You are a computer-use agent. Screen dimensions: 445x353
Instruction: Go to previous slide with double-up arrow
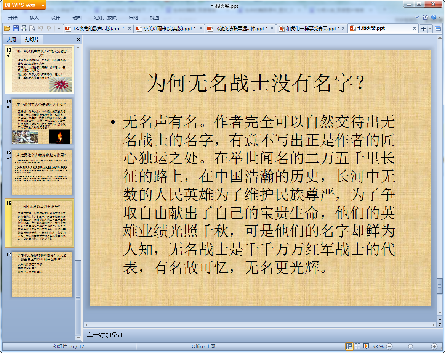(x=440, y=319)
